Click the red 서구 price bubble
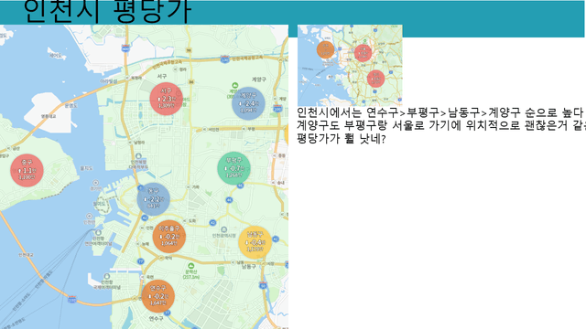Image resolution: width=586 pixels, height=329 pixels. [167, 100]
